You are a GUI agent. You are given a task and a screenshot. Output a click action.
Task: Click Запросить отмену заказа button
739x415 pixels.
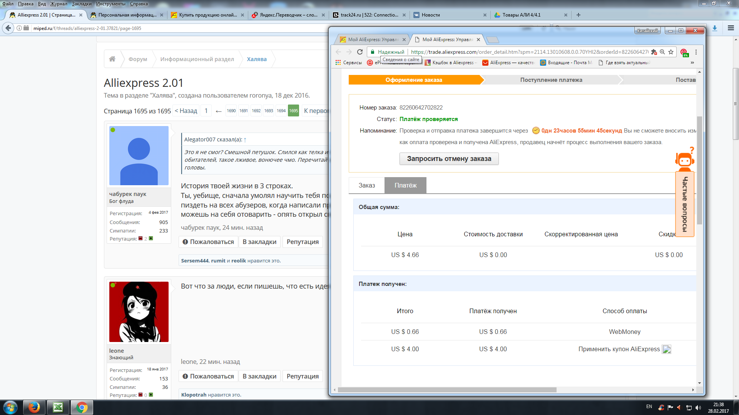[449, 159]
